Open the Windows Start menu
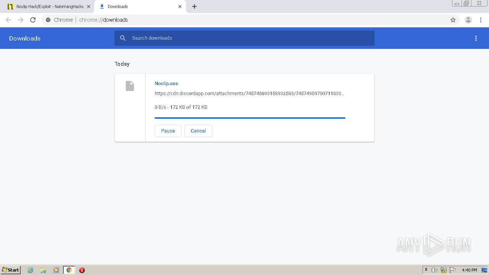489x275 pixels. coord(11,270)
